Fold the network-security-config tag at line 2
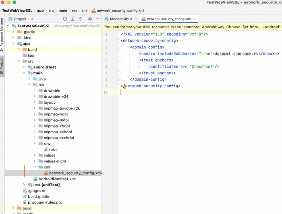Image resolution: width=282 pixels, height=214 pixels. (119, 41)
